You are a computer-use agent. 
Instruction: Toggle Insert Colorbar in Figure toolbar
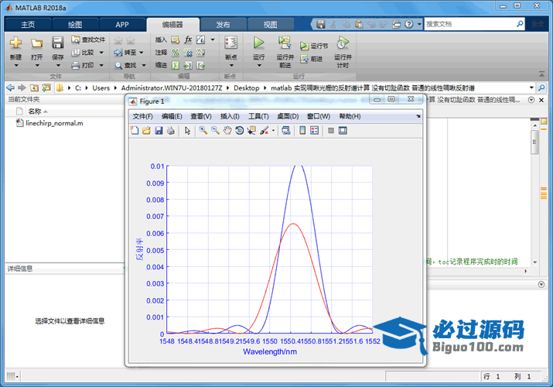point(302,131)
